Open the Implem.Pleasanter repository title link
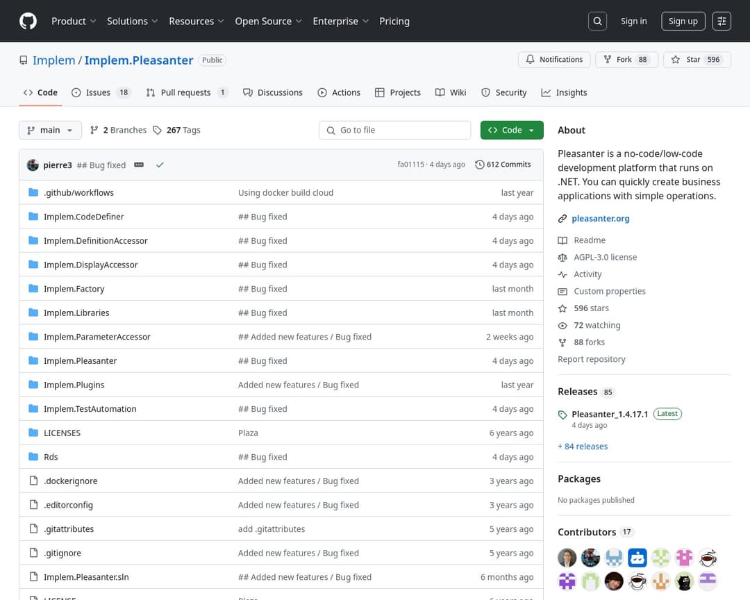Image resolution: width=750 pixels, height=600 pixels. tap(139, 60)
